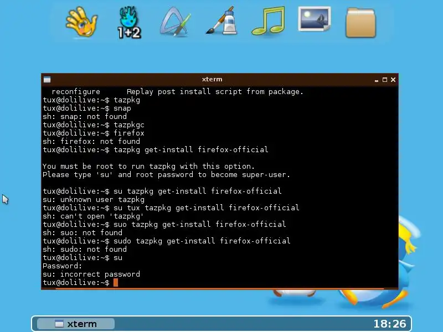443x332 pixels.
Task: Click the 'tux@dolilive:~$ su' command line
Action: click(83, 257)
